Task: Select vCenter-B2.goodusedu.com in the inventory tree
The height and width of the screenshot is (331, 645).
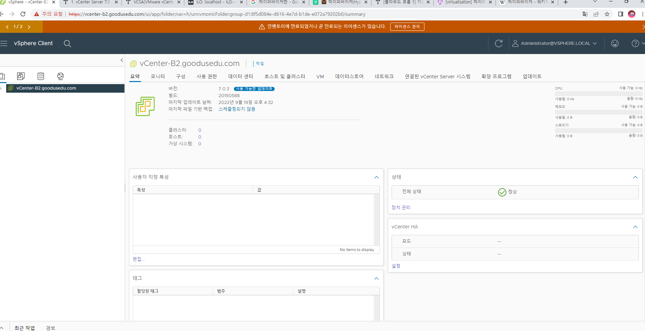Action: [x=65, y=88]
